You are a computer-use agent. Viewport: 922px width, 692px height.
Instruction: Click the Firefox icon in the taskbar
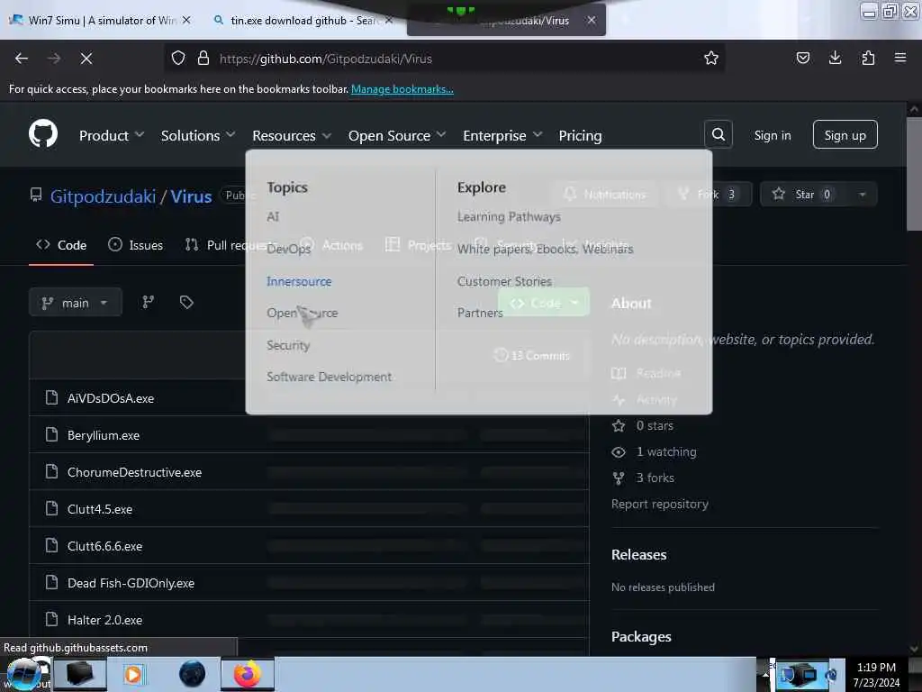pyautogui.click(x=248, y=674)
